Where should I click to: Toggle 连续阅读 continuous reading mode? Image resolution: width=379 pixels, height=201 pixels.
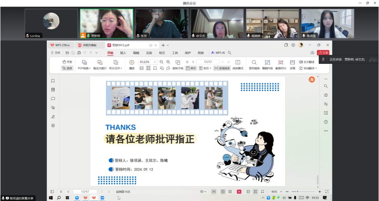pos(222,68)
